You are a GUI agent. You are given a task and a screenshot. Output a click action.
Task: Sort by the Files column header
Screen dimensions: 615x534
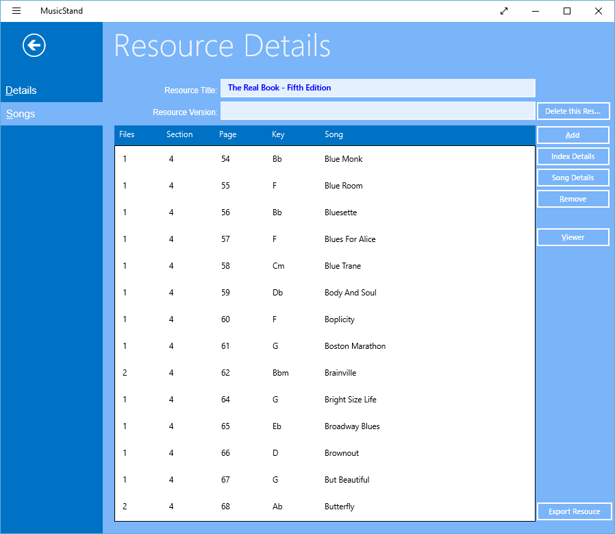tap(127, 134)
